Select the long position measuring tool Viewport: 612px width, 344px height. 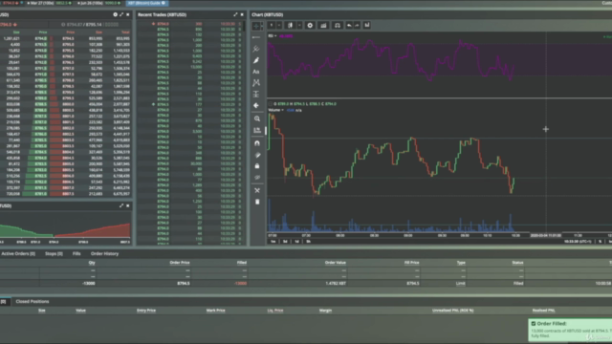256,94
